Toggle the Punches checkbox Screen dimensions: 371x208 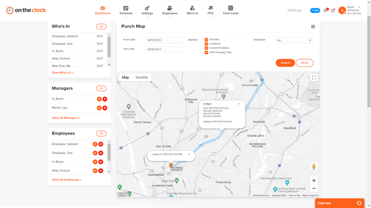pyautogui.click(x=207, y=40)
